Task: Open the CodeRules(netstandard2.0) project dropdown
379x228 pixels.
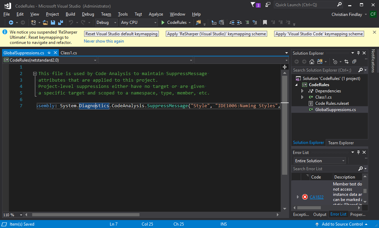Action: coord(50,60)
